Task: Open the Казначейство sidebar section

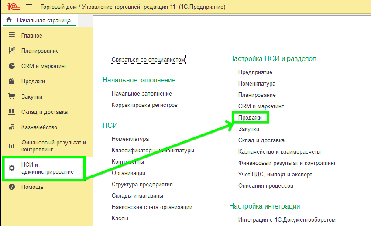Action: coord(39,127)
